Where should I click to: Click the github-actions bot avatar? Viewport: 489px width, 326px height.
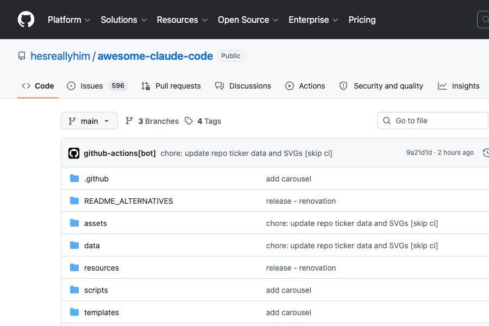[x=74, y=153]
